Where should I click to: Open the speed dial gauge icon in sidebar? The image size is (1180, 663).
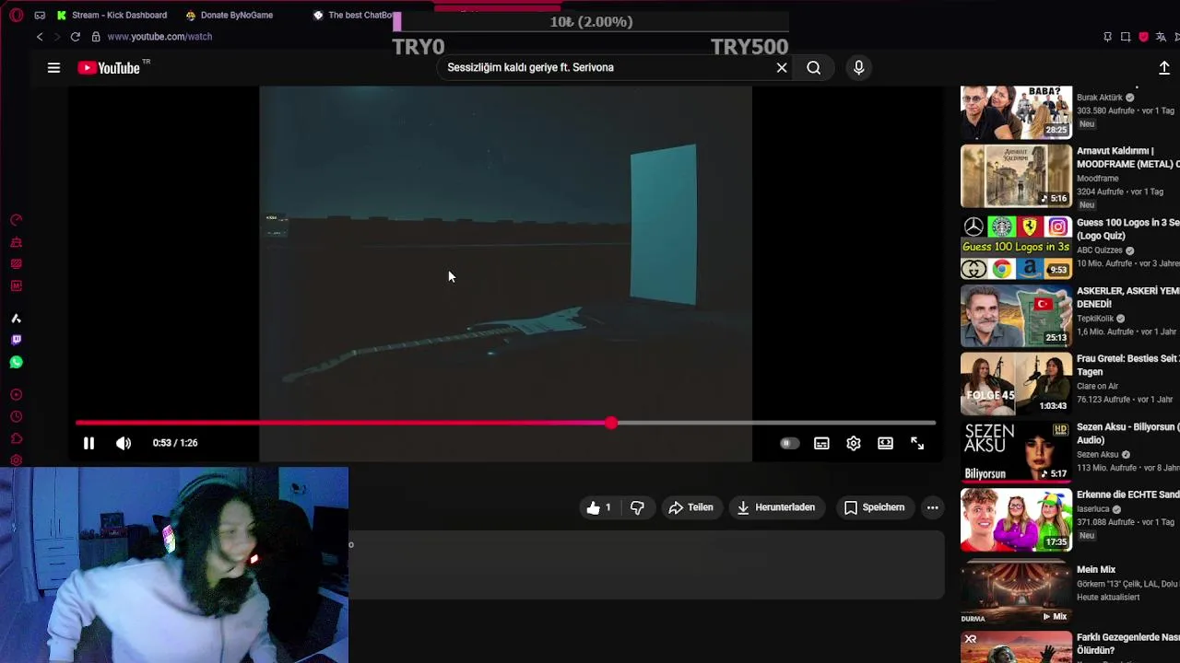coord(16,220)
